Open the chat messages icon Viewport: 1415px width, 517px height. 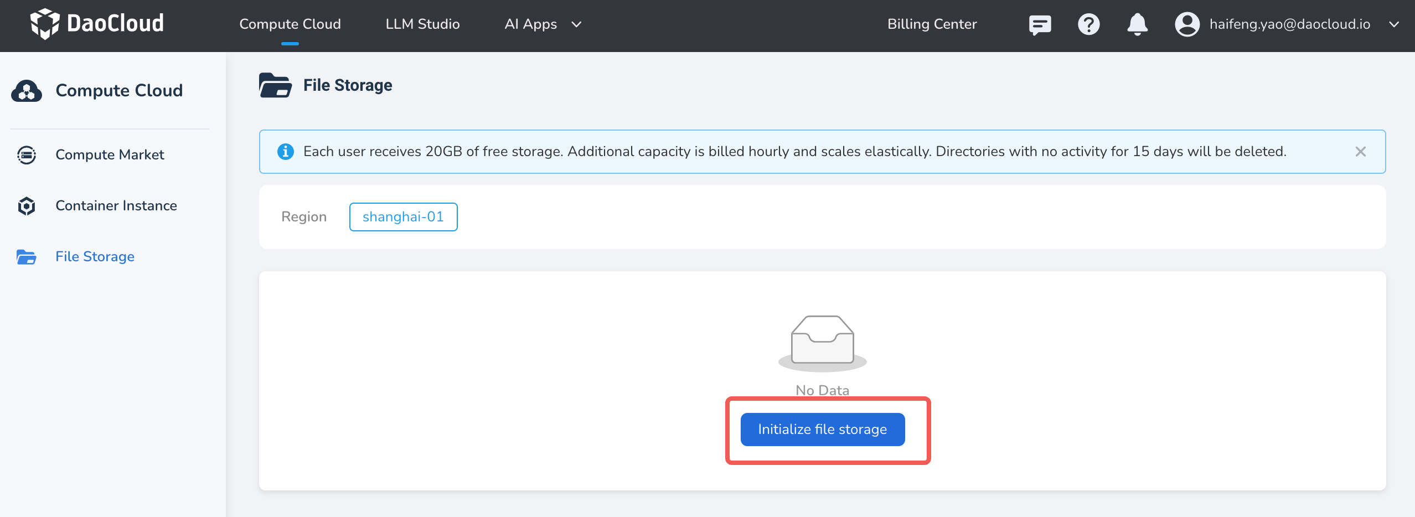(x=1040, y=24)
